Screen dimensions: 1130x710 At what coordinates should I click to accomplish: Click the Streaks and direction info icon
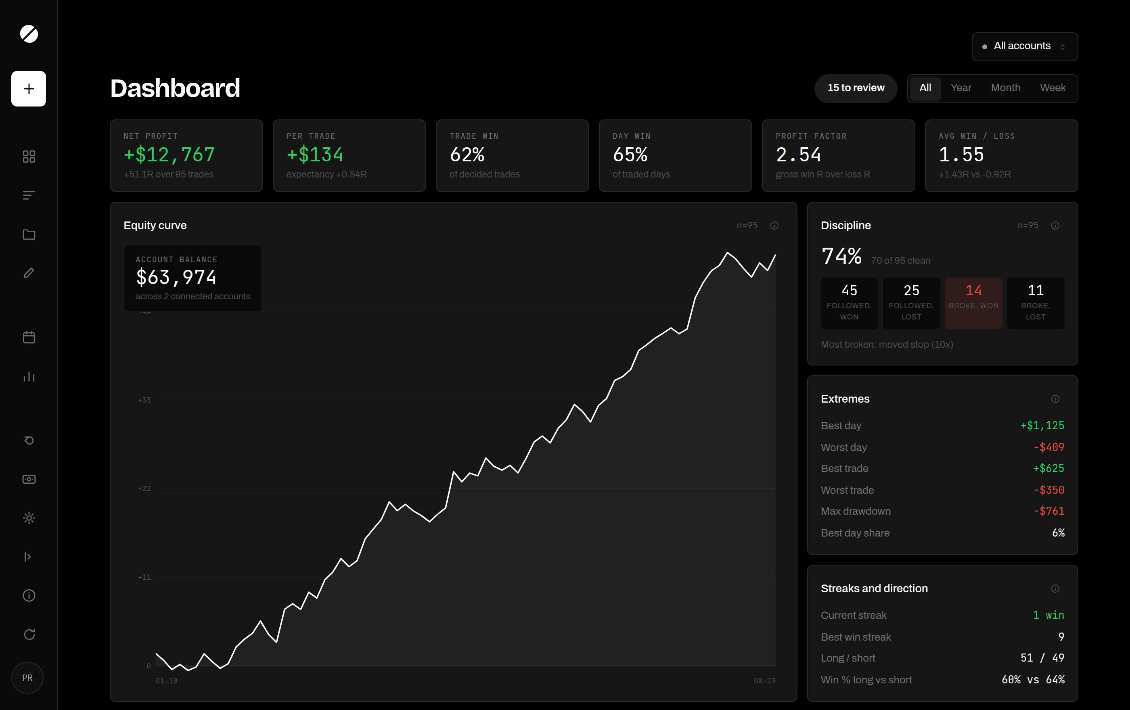tap(1055, 589)
